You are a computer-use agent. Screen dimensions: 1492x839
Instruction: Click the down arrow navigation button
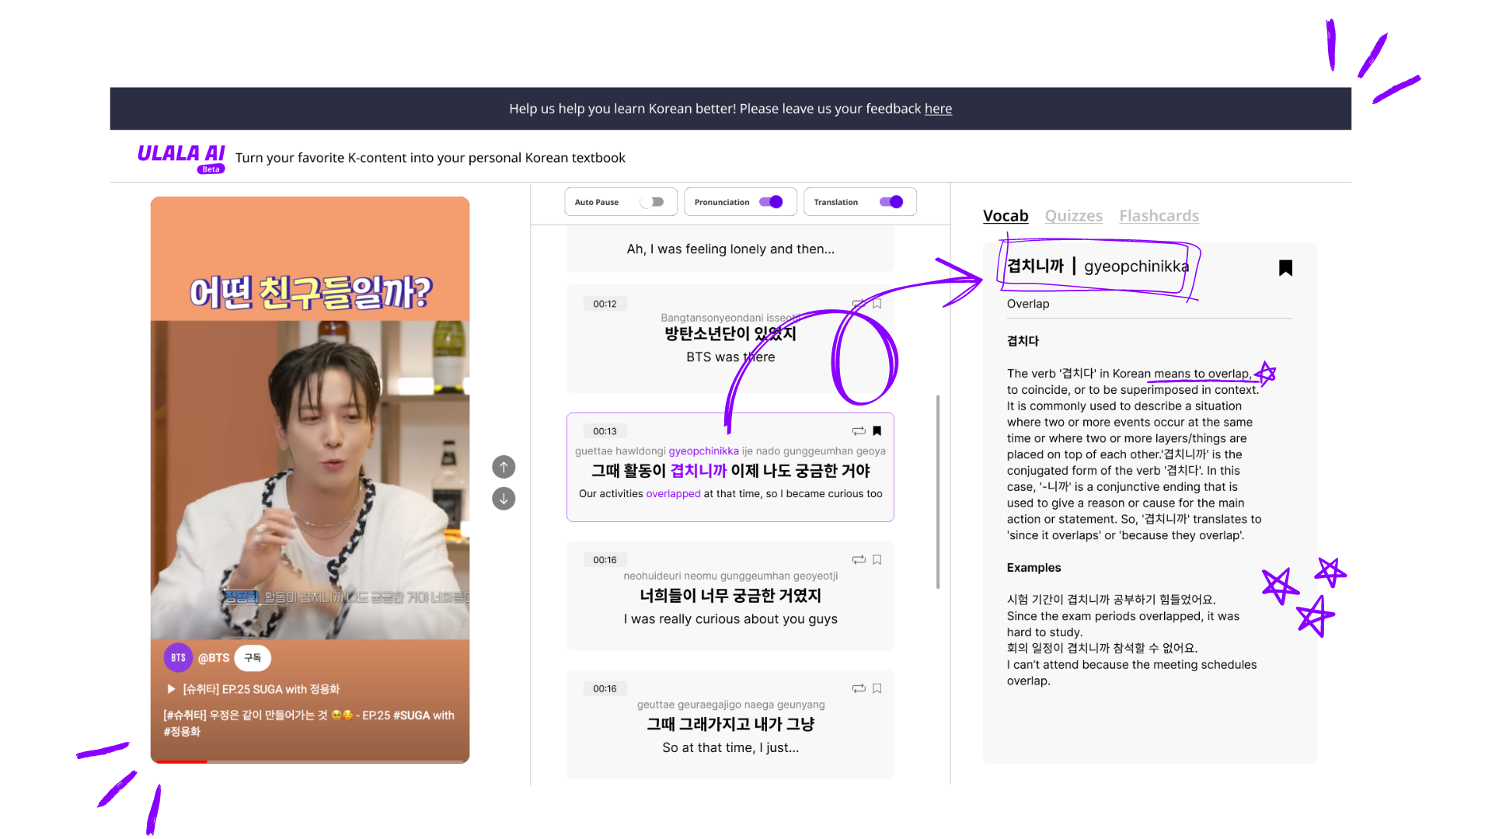504,499
